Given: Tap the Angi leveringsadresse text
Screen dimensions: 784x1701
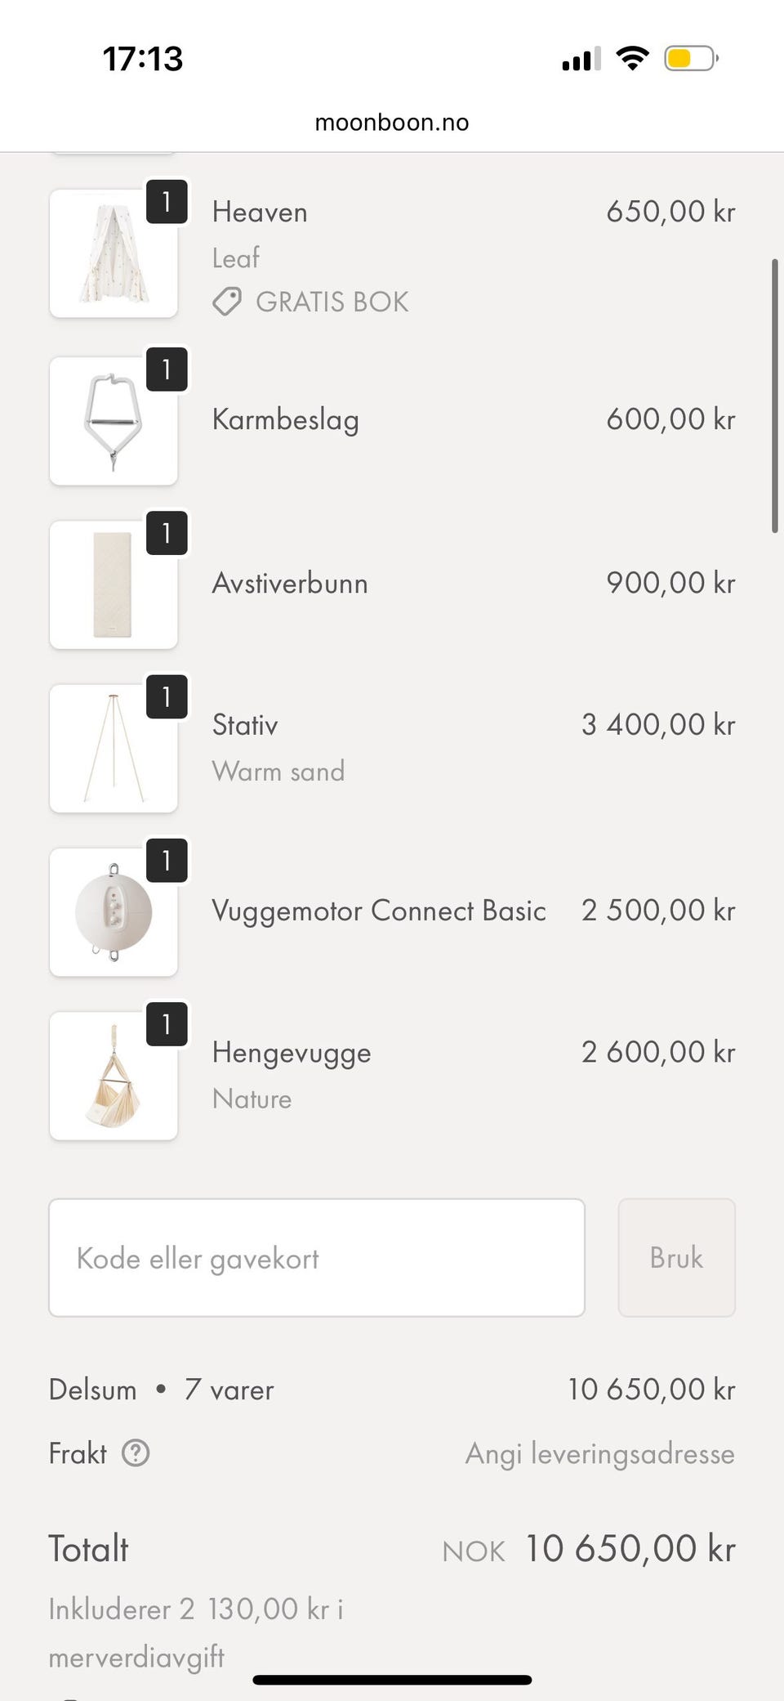Looking at the screenshot, I should click(x=599, y=1453).
